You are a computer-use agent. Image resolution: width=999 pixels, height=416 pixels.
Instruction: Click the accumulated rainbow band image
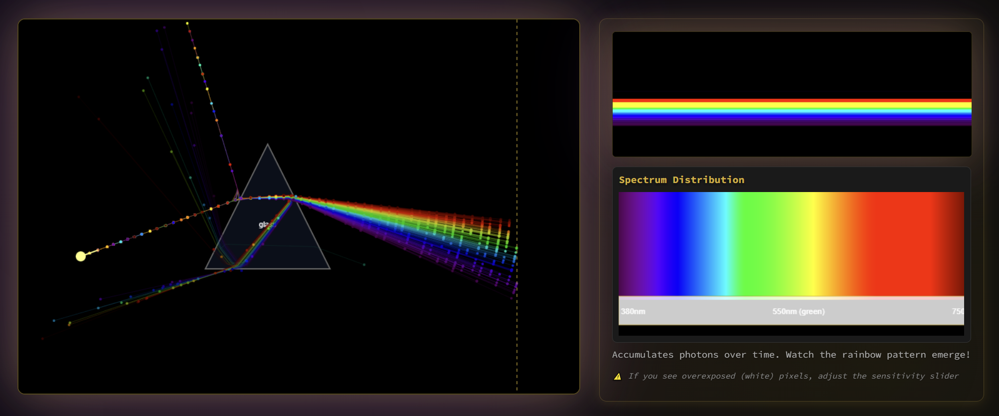click(x=792, y=94)
